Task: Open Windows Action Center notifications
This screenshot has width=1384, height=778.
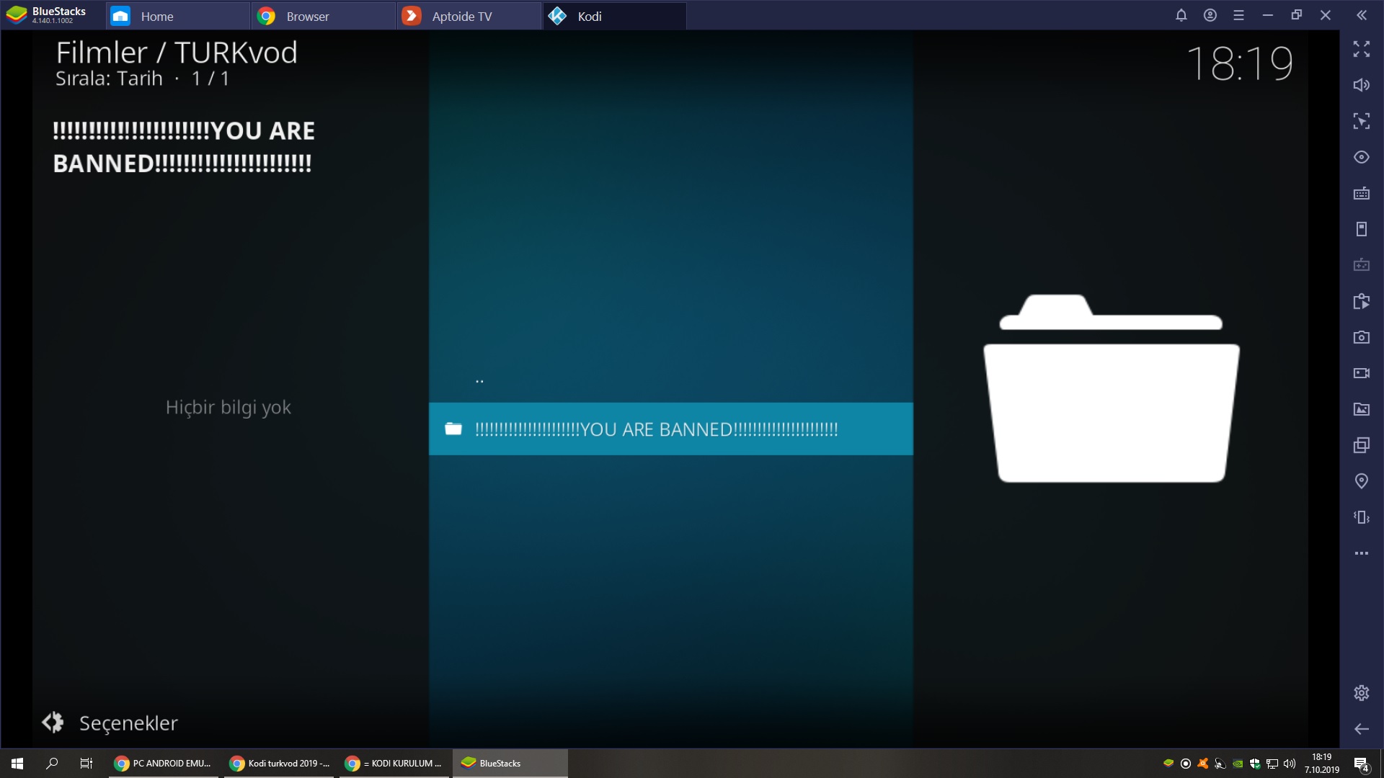Action: [1362, 764]
